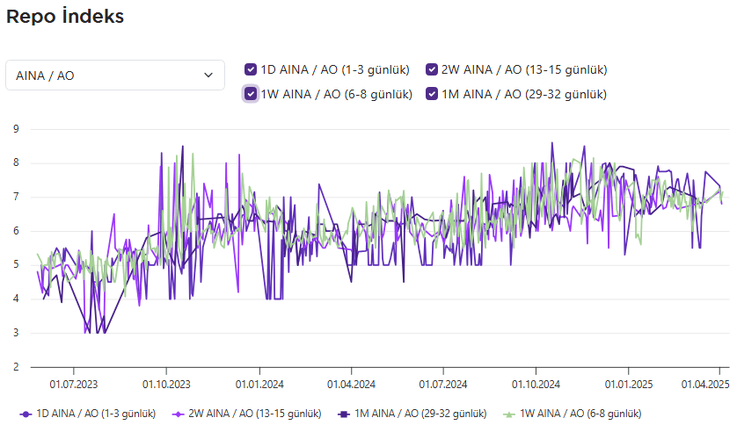Select the 01.10.2023 x-axis date label

point(166,384)
